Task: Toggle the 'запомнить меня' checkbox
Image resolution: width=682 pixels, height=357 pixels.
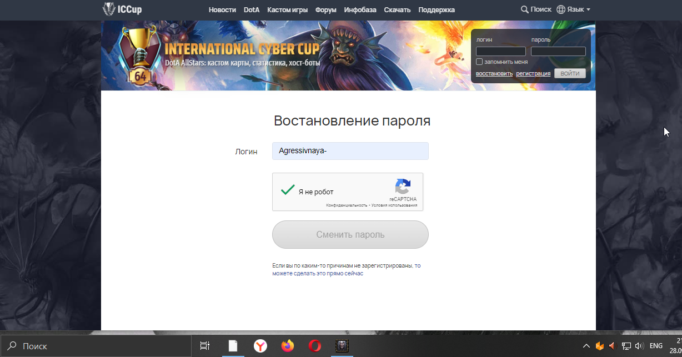Action: pyautogui.click(x=479, y=62)
